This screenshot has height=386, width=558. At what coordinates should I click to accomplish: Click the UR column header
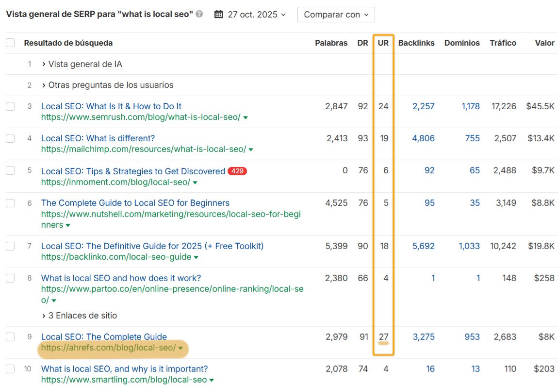[383, 43]
